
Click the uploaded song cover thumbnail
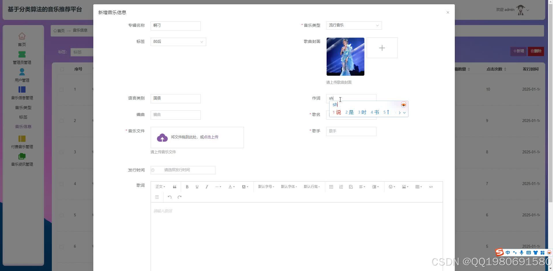pyautogui.click(x=345, y=56)
